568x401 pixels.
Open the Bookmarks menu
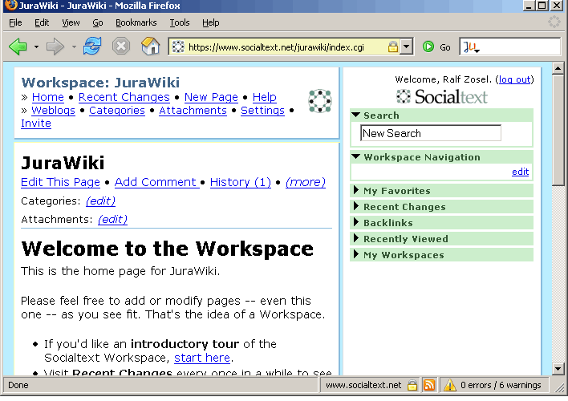point(136,23)
